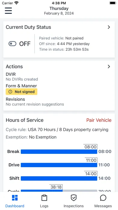Expand Current Duty Status chevron
The height and width of the screenshot is (210, 118).
click(109, 27)
